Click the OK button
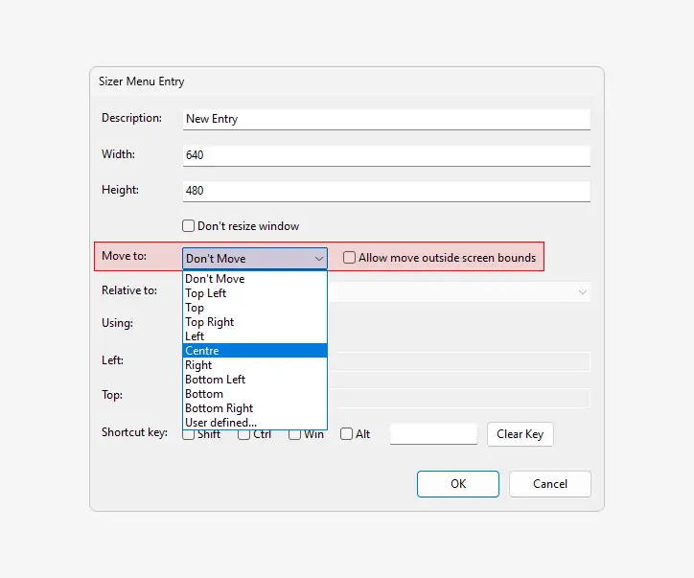Viewport: 694px width, 578px height. (458, 484)
